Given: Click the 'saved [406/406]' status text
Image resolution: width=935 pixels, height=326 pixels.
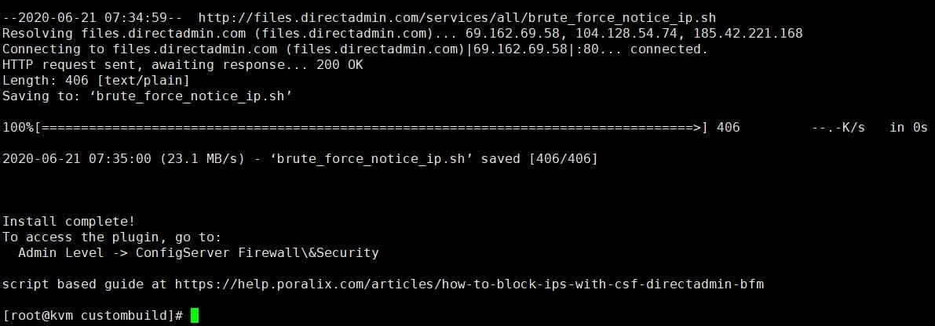Looking at the screenshot, I should [x=539, y=158].
